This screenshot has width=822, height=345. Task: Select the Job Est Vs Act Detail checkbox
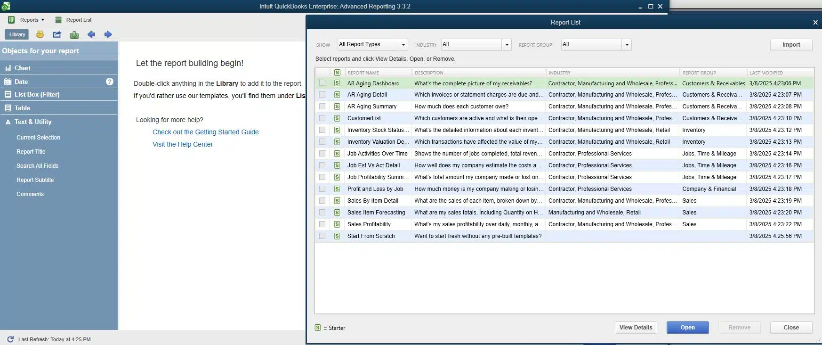tap(322, 165)
